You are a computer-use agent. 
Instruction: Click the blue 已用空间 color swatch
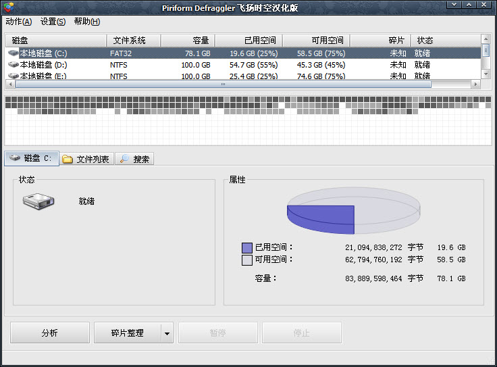(x=247, y=248)
